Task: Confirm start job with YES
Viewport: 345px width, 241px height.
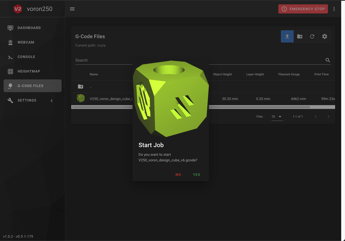Action: 196,175
